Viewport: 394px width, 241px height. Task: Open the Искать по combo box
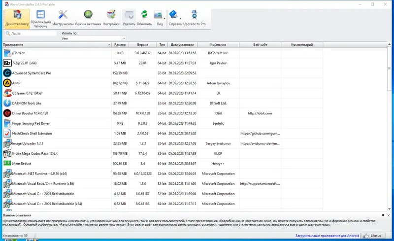[x=94, y=38]
